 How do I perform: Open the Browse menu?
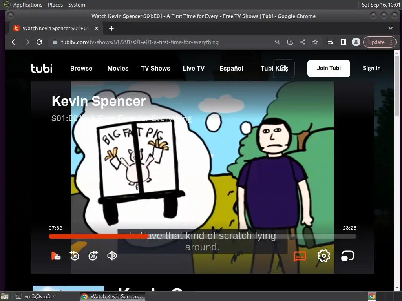[x=81, y=68]
